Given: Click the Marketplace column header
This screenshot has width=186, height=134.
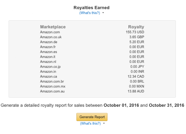Looking at the screenshot, I should 53,27.
